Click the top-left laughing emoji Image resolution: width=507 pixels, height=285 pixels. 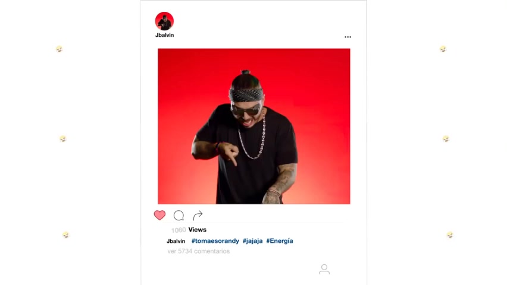59,49
